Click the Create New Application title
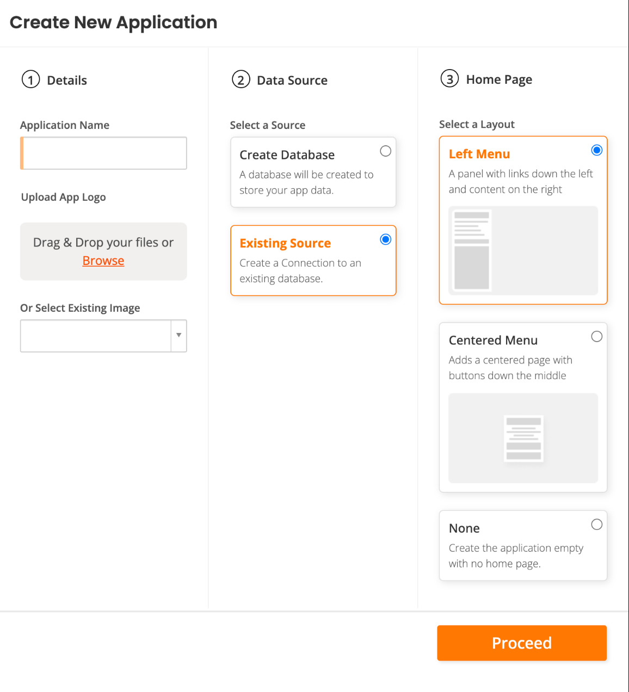629x692 pixels. (113, 22)
